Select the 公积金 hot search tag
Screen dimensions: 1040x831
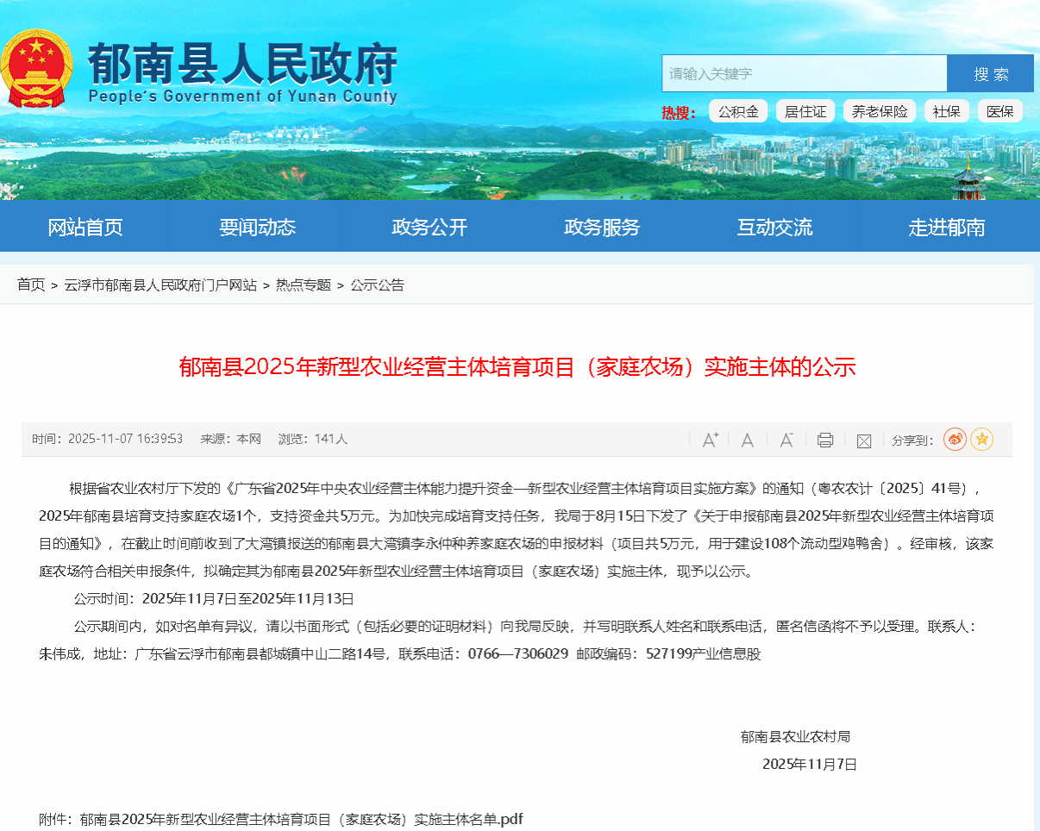pyautogui.click(x=738, y=111)
